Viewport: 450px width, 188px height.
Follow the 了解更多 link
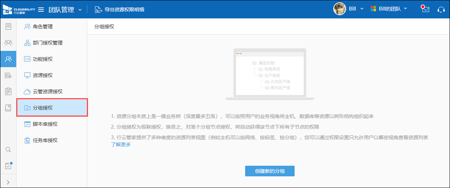tap(120, 144)
